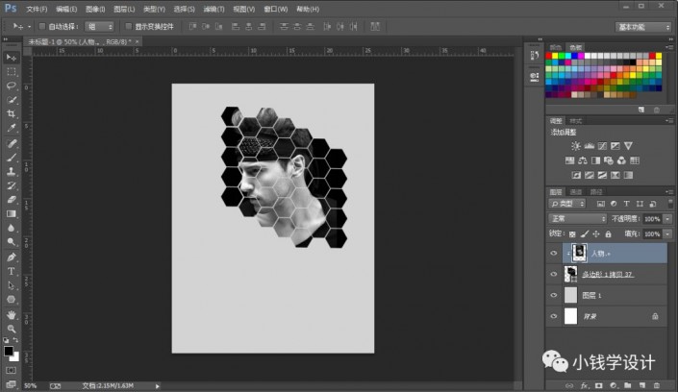
Task: Hide the 背景 layer visibility
Action: 553,315
